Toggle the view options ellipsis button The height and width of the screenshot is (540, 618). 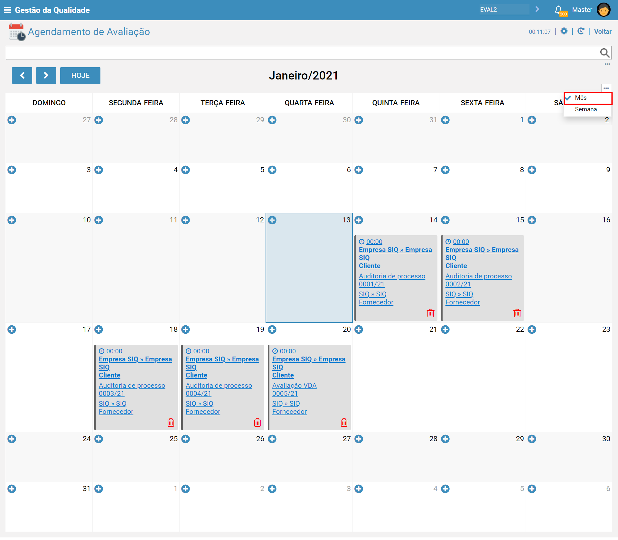(x=606, y=88)
